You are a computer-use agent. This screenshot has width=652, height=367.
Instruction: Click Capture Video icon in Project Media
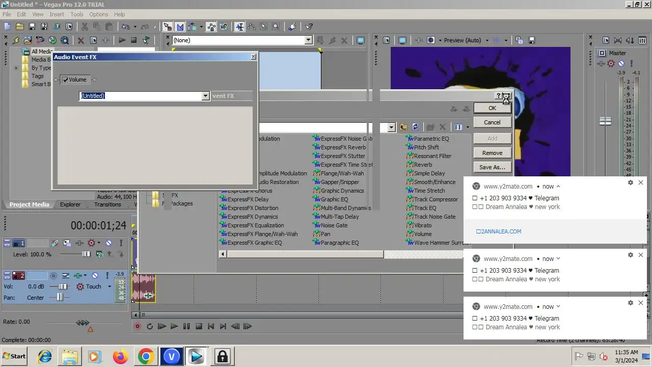(40, 40)
